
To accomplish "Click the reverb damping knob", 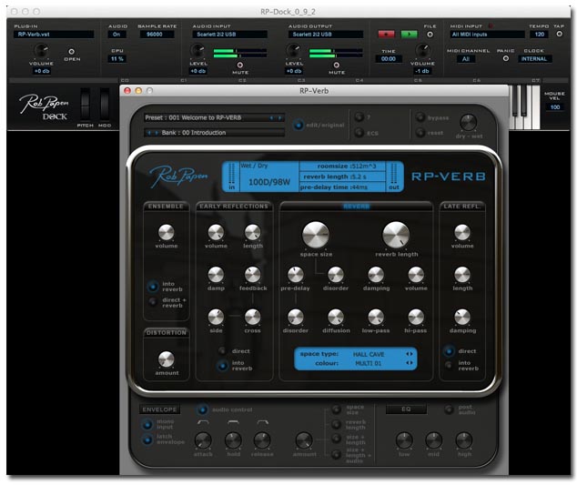I will click(x=376, y=275).
